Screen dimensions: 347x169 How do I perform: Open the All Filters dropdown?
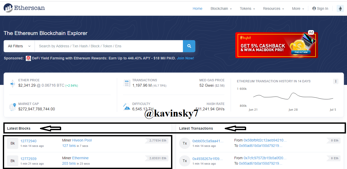pos(19,46)
